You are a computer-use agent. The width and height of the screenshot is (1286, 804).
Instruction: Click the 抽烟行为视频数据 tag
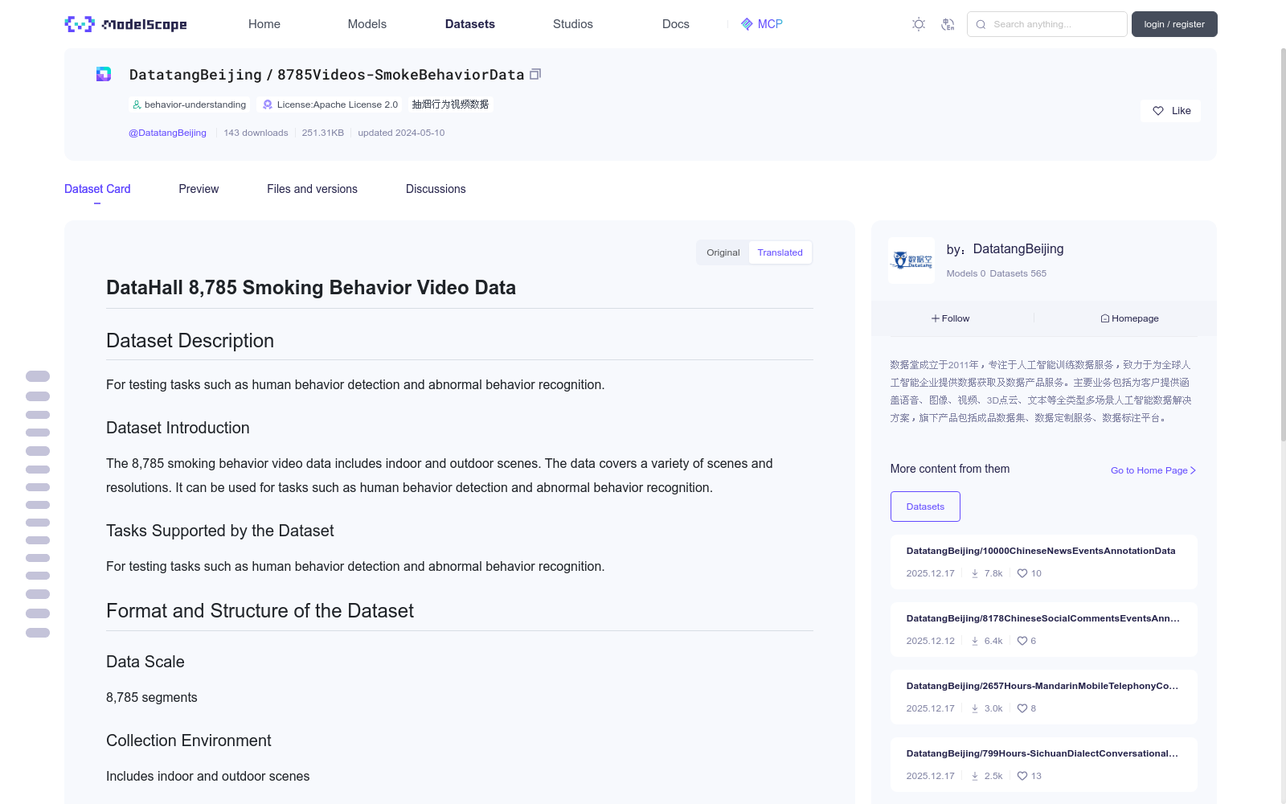(450, 105)
